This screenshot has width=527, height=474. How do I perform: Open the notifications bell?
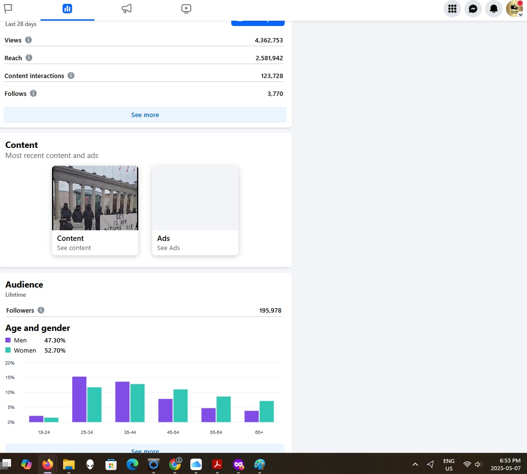click(x=493, y=9)
